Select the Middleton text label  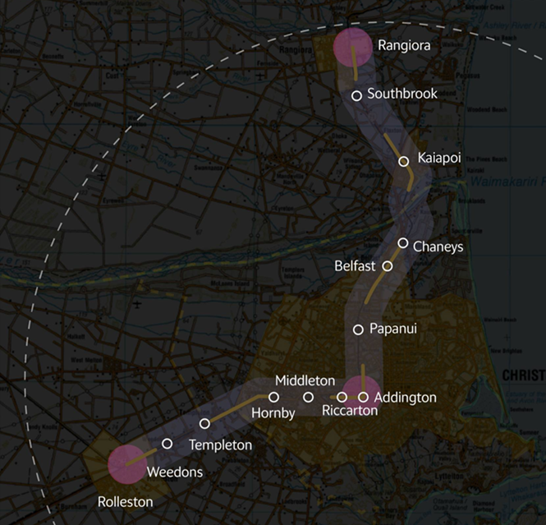coord(305,380)
